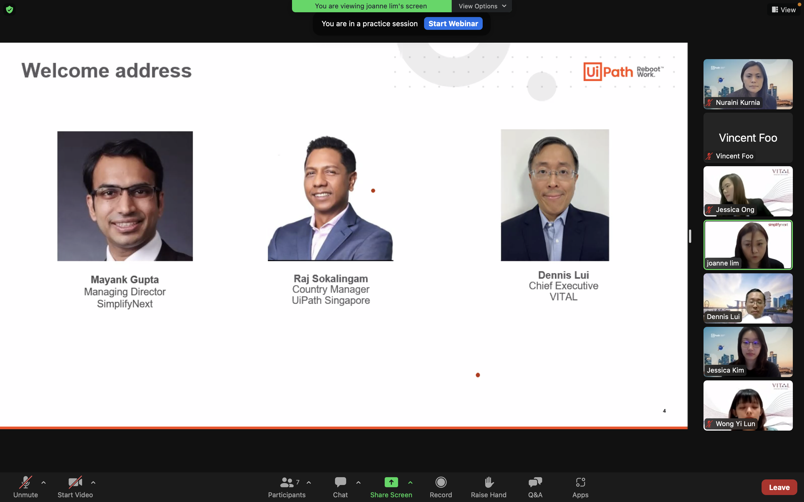
Task: Open the Q&A panel
Action: pyautogui.click(x=535, y=487)
